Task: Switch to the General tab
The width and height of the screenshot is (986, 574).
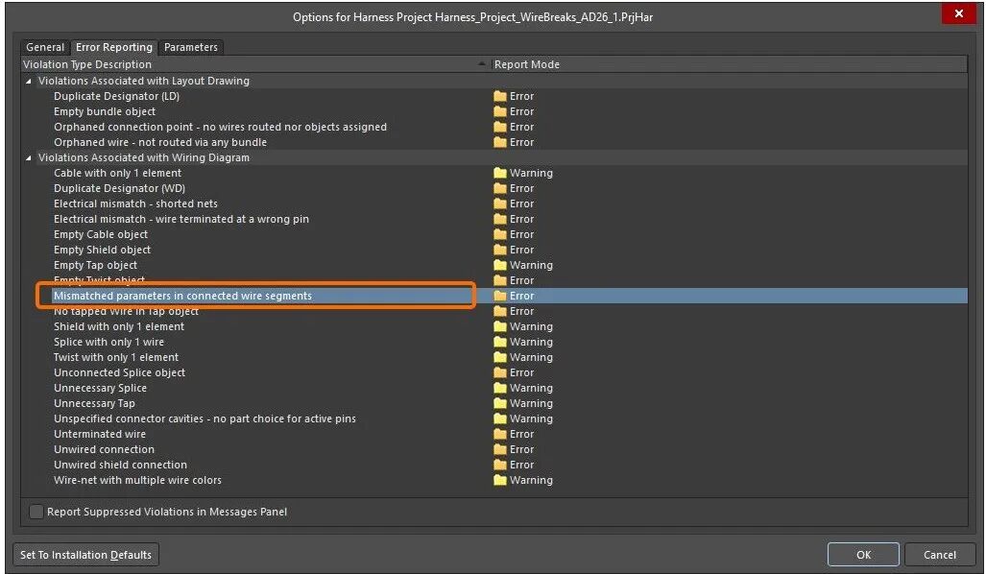Action: click(45, 47)
